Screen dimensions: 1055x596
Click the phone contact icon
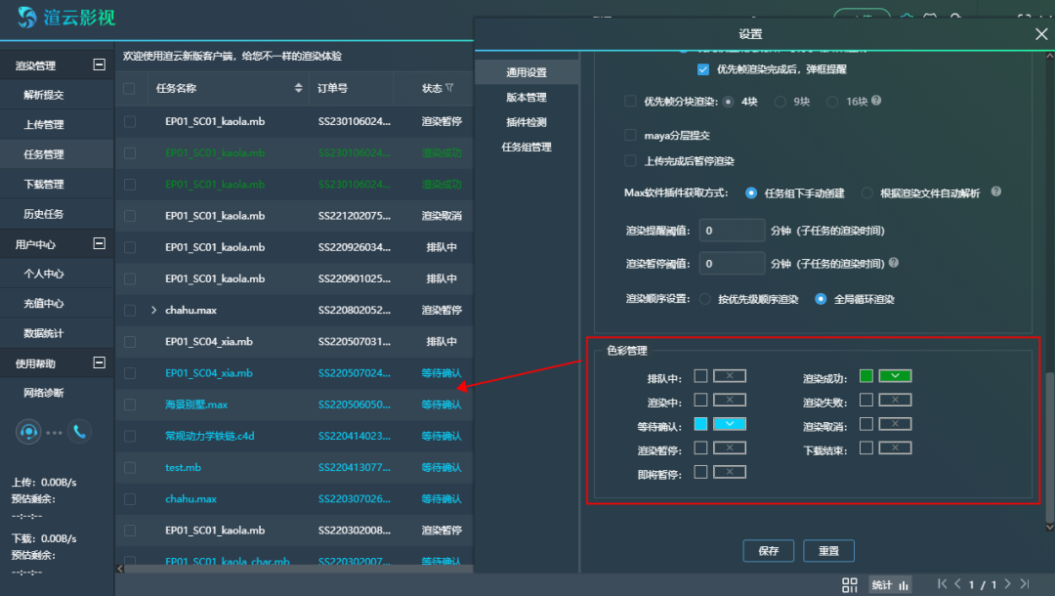click(79, 432)
